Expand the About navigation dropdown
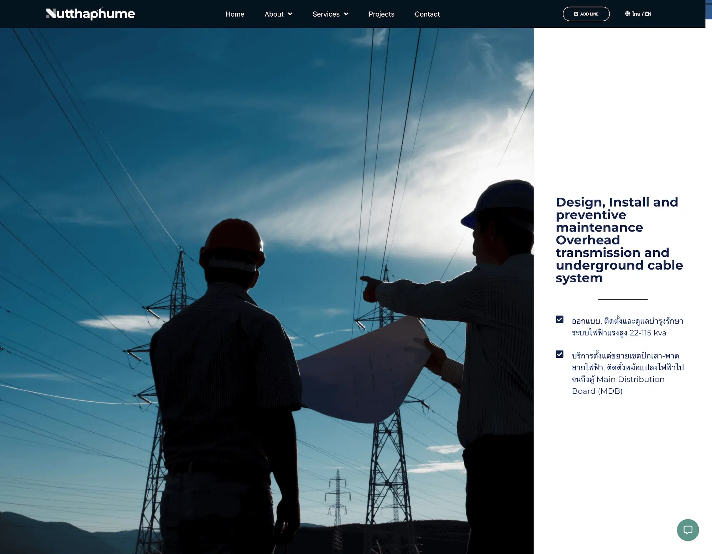This screenshot has height=554, width=712. click(274, 14)
